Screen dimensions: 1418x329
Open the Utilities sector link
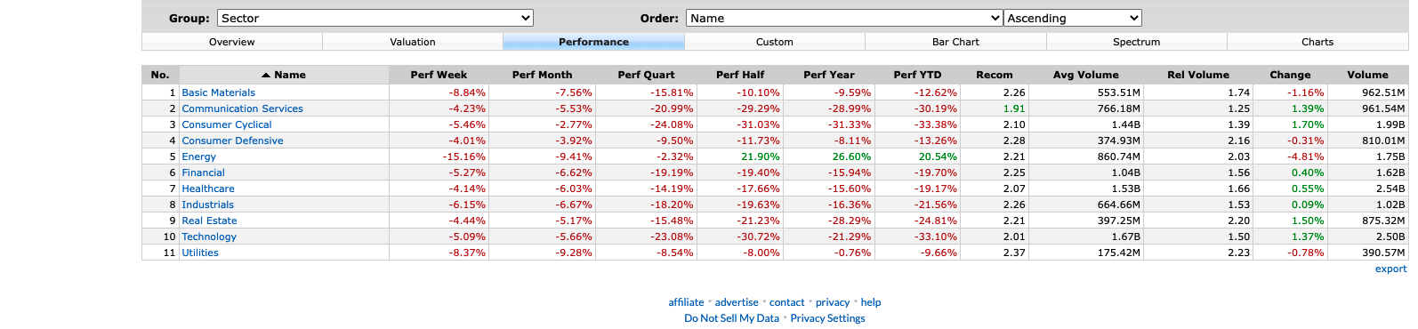[200, 253]
